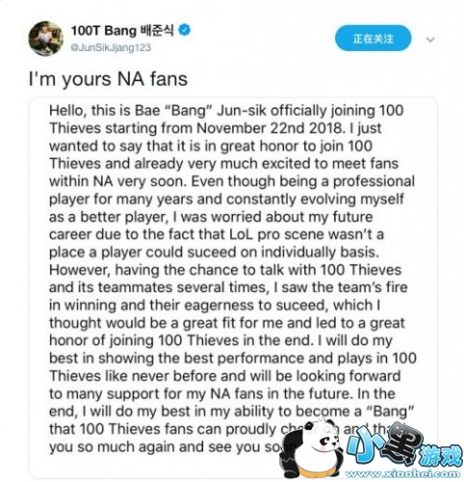This screenshot has width=464, height=482.
Task: Toggle the 正在关注 following button
Action: (374, 39)
